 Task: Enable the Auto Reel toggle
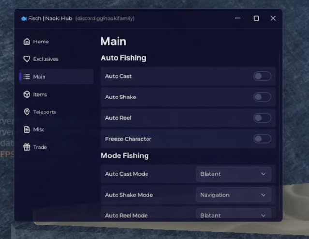tap(262, 118)
